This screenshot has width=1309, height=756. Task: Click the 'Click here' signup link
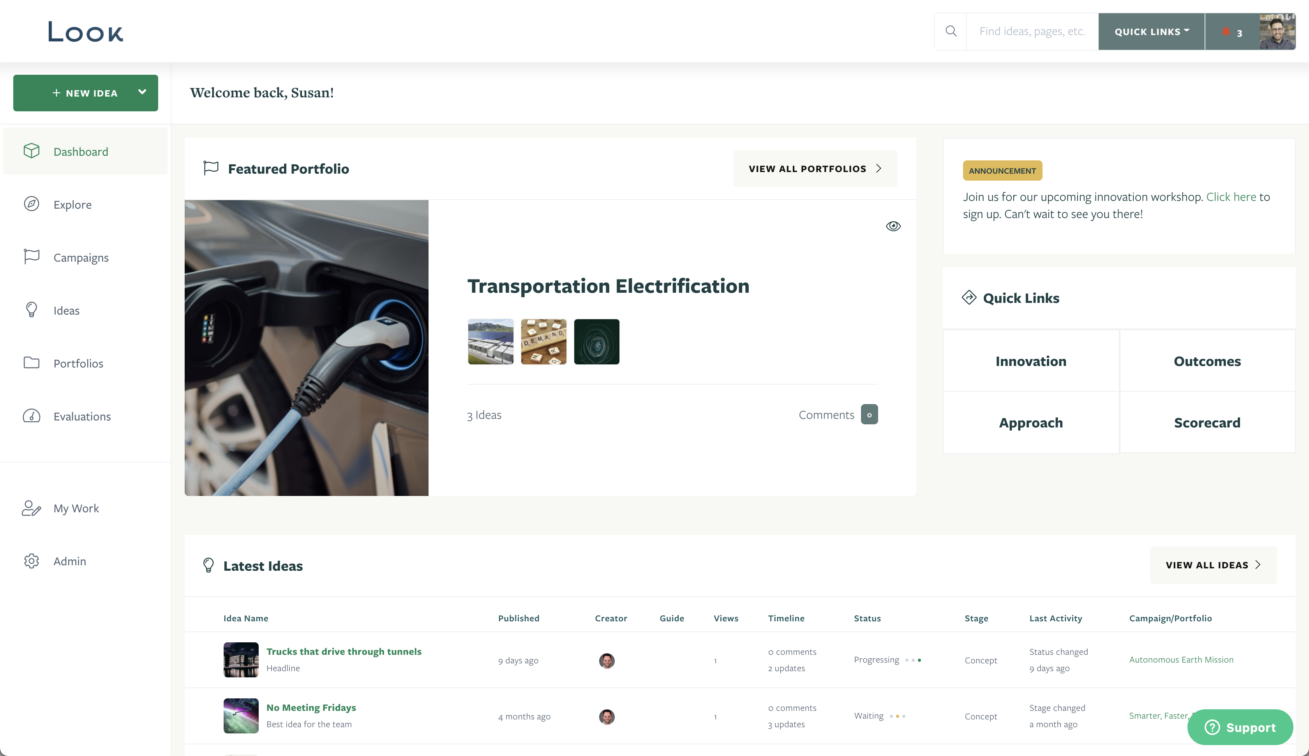click(1231, 197)
